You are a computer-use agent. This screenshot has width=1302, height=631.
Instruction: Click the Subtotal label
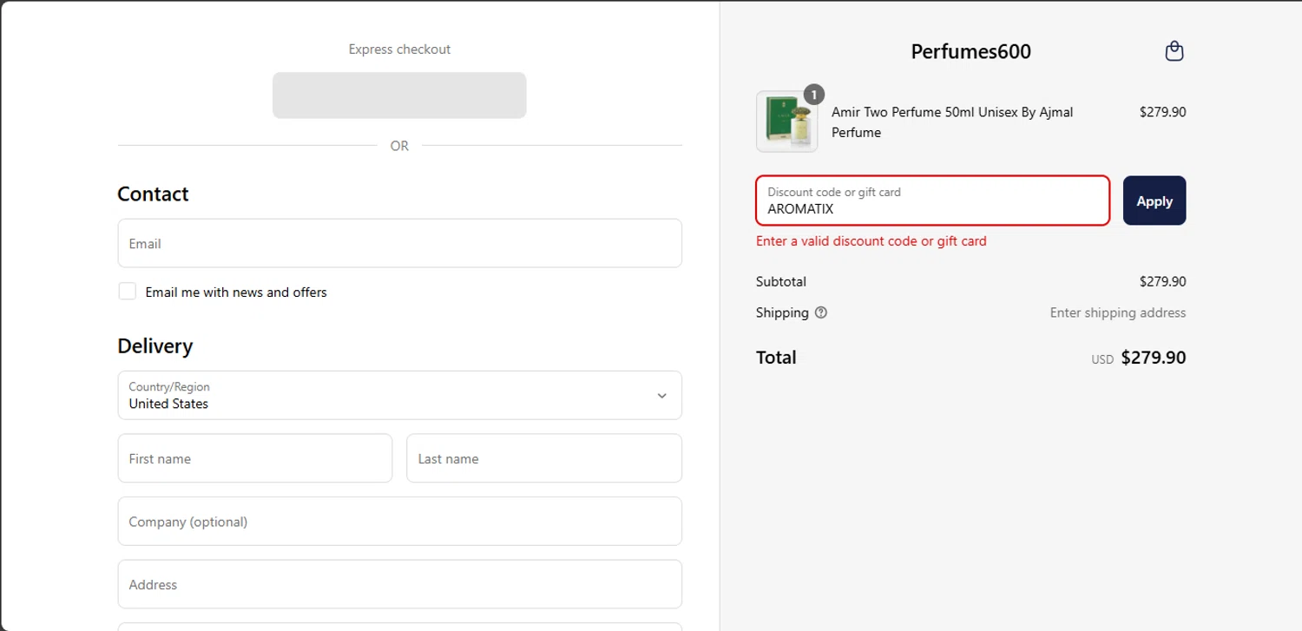point(781,281)
